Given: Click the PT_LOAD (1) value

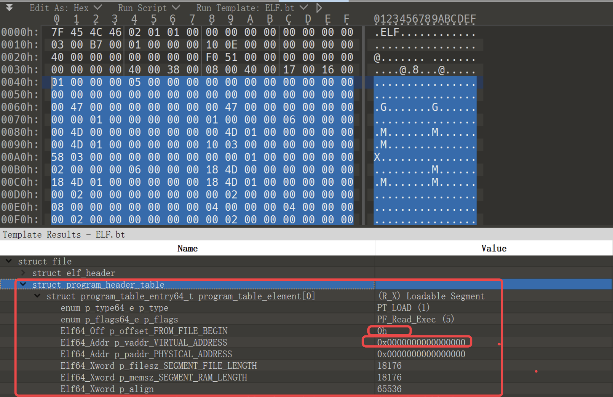Looking at the screenshot, I should click(403, 308).
